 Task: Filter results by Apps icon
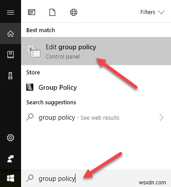[32, 12]
